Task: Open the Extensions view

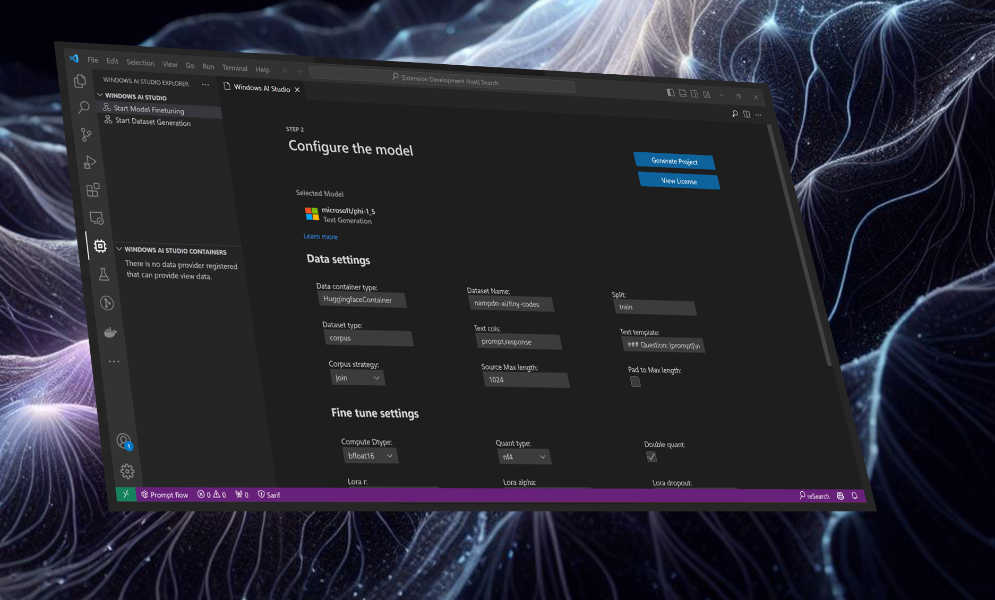Action: (x=93, y=190)
